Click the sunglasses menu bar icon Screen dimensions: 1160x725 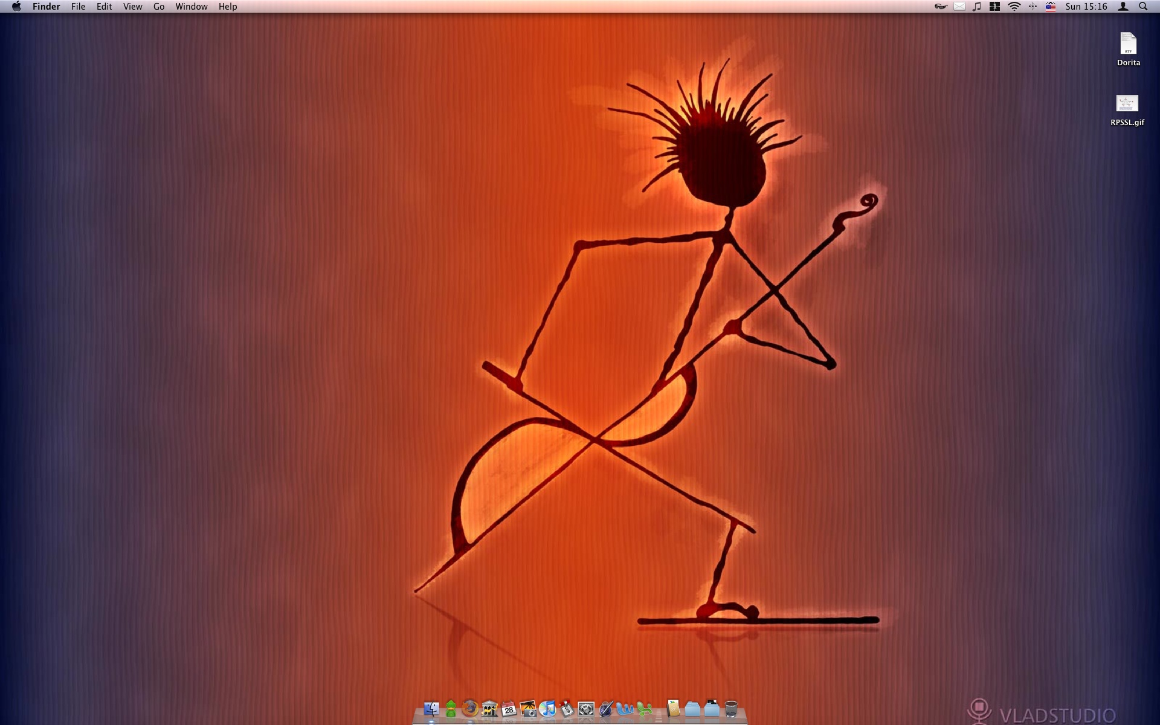941,7
